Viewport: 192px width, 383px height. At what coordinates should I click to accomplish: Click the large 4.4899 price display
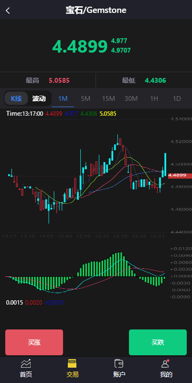tap(80, 47)
